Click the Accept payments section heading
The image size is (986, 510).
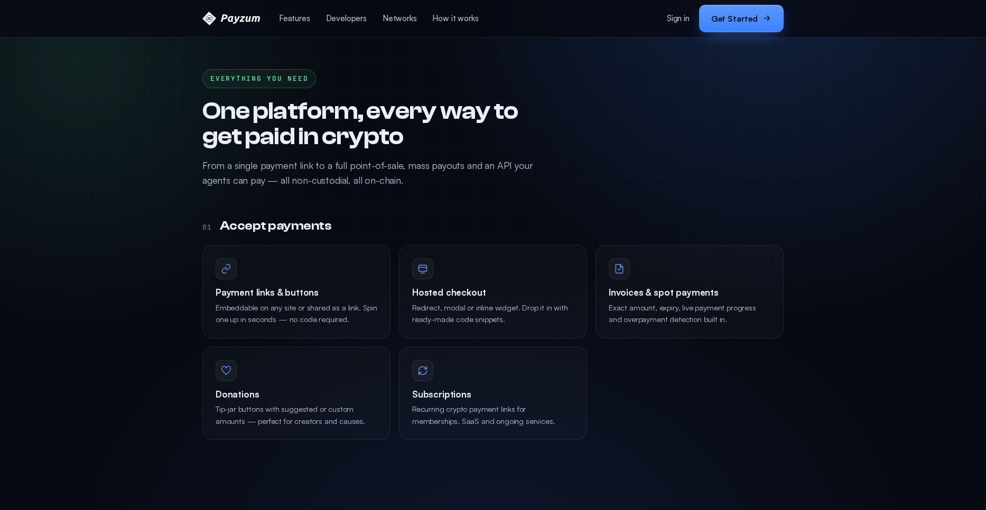pos(275,226)
